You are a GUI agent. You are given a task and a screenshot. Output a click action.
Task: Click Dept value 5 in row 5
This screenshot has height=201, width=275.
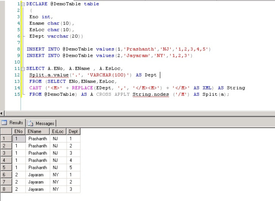click(73, 167)
